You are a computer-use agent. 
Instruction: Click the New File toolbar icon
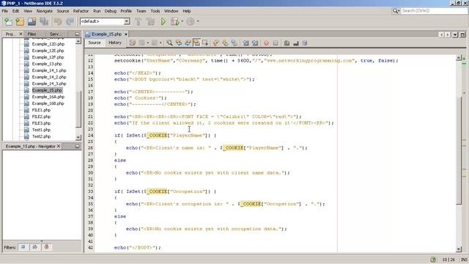pos(8,21)
